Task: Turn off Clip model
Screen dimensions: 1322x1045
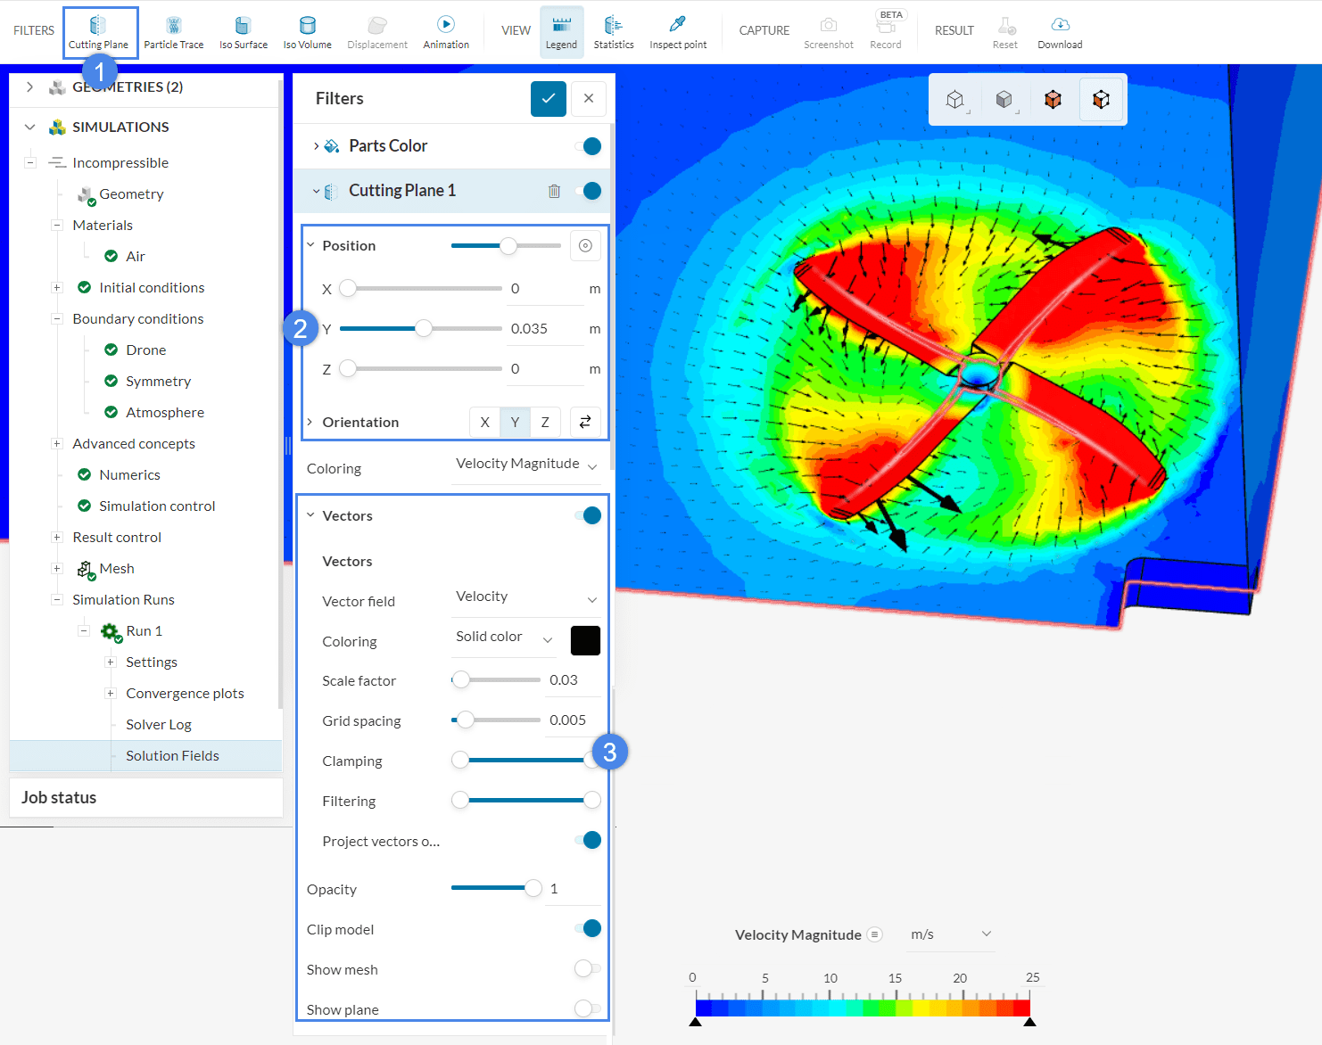Action: pyautogui.click(x=589, y=928)
